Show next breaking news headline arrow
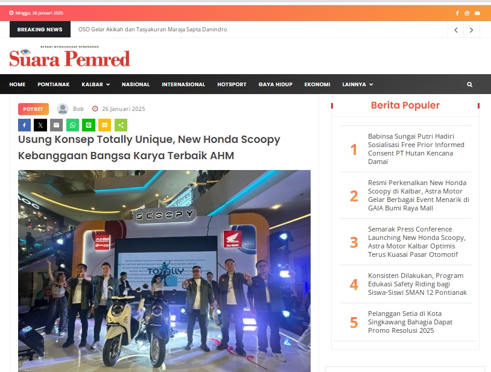Image resolution: width=491 pixels, height=372 pixels. point(471,30)
